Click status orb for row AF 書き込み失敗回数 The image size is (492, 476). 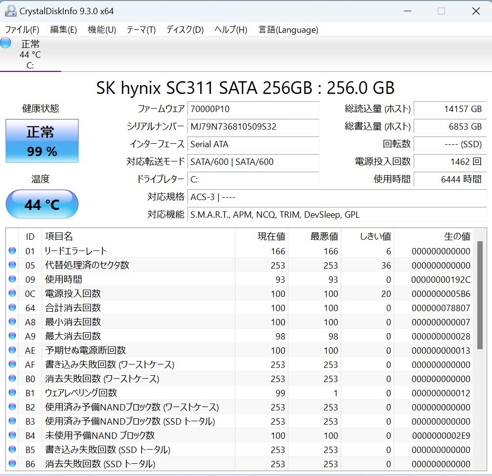[x=12, y=364]
